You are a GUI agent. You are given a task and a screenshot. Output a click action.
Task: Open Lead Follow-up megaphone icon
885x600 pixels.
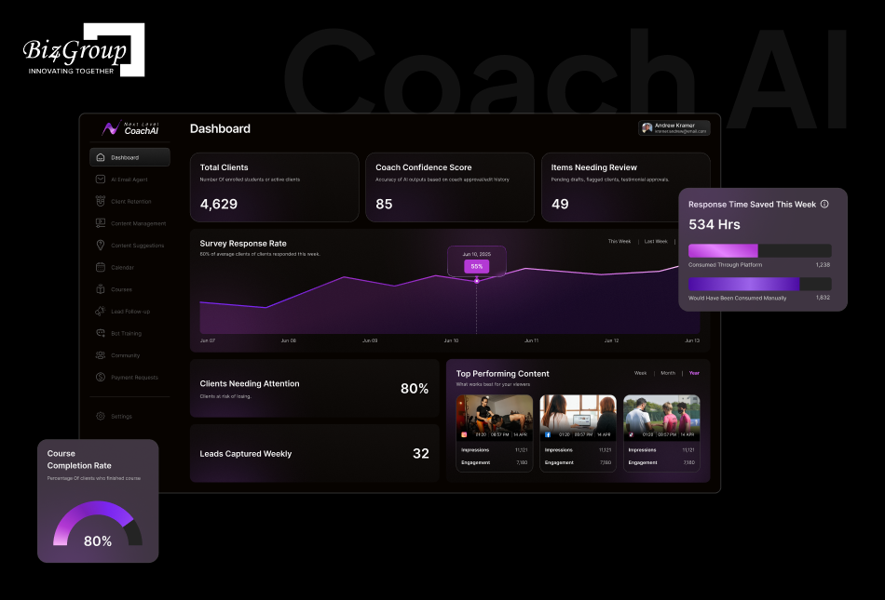(101, 312)
